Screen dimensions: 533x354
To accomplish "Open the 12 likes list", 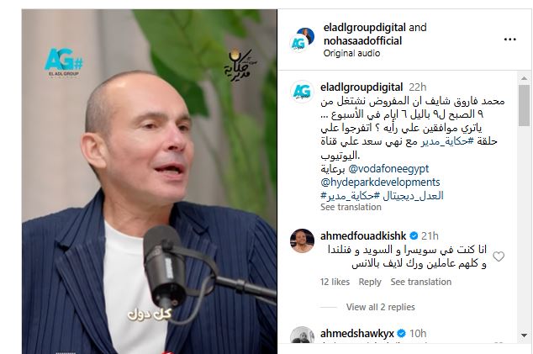I will tap(335, 282).
